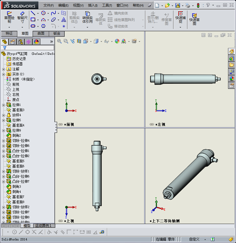Open the ConfigurationManager tab
This screenshot has width=236, height=243.
(x=20, y=42)
